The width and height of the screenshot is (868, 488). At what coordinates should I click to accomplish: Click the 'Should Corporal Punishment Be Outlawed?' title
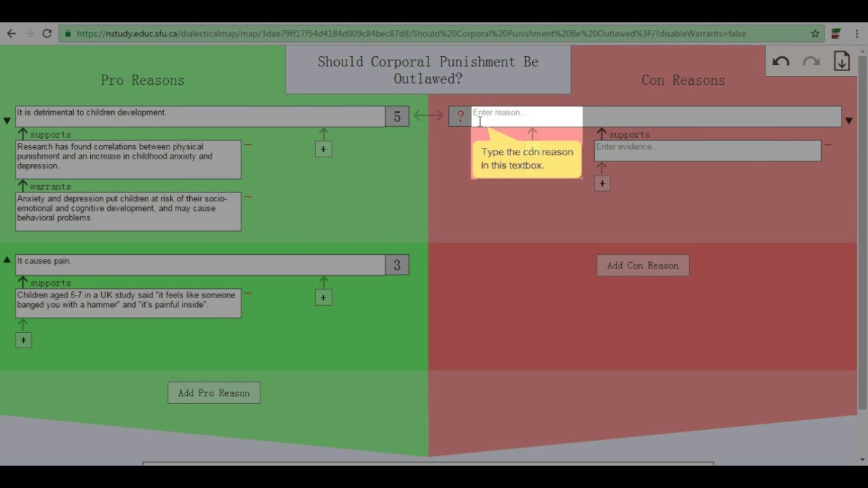428,70
